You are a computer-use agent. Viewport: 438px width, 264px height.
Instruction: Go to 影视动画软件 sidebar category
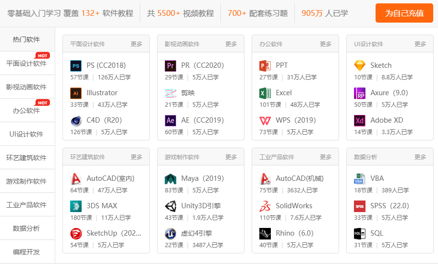pos(27,87)
